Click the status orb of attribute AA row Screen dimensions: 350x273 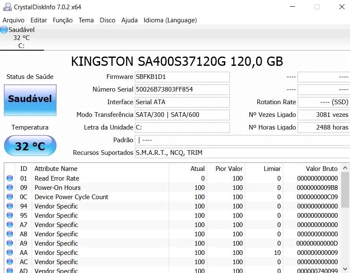tap(10, 252)
